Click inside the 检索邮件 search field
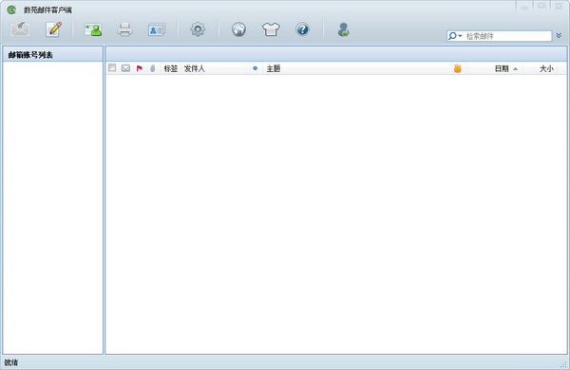This screenshot has height=370, width=570. coord(508,36)
